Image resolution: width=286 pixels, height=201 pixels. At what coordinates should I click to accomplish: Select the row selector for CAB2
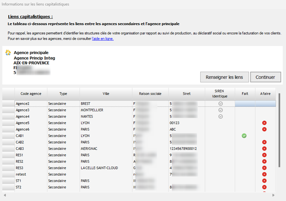[x=8, y=142]
